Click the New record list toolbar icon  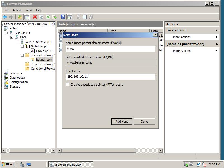[x=85, y=17]
